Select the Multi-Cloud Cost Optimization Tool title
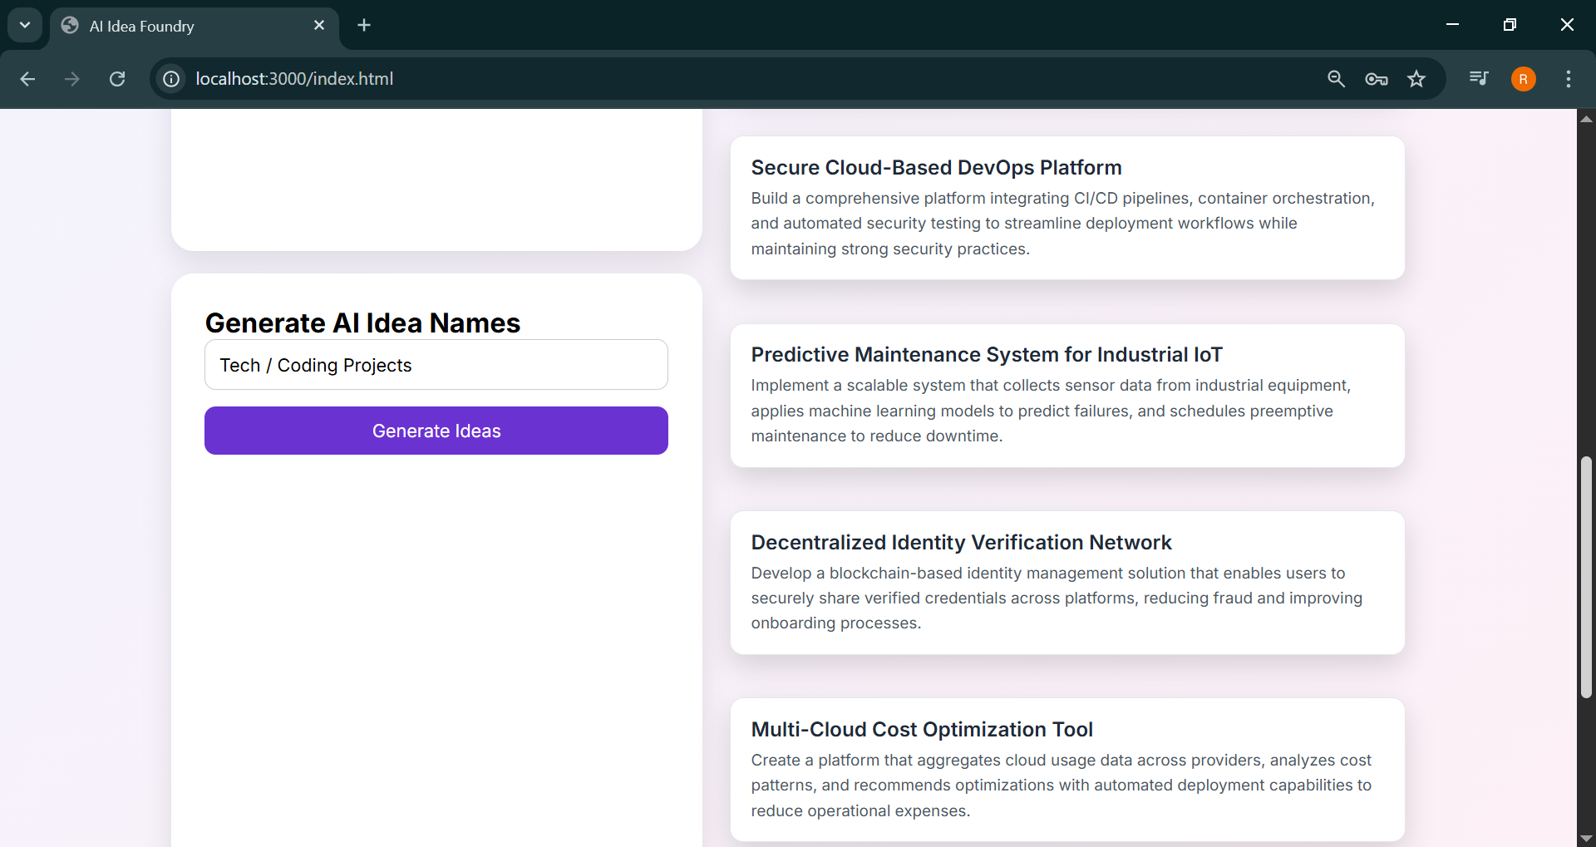The image size is (1596, 847). pos(922,730)
